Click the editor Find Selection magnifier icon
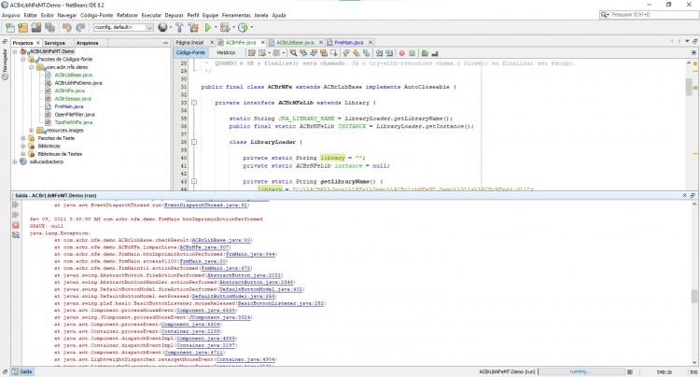 pos(293,53)
